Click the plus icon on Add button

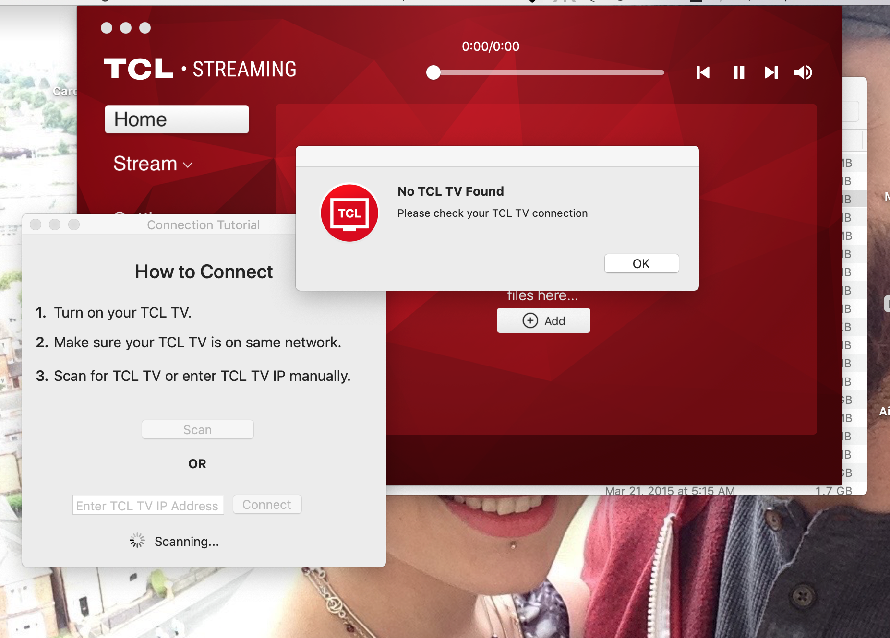tap(530, 320)
